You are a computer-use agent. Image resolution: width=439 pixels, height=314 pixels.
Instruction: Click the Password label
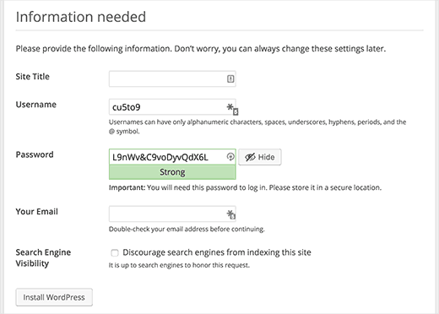point(35,154)
